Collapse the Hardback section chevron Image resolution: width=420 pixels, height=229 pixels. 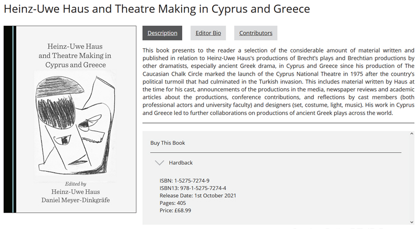click(160, 163)
